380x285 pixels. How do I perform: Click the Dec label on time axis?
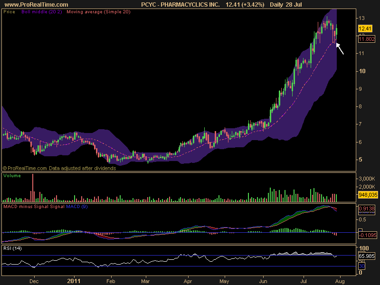coord(34,281)
